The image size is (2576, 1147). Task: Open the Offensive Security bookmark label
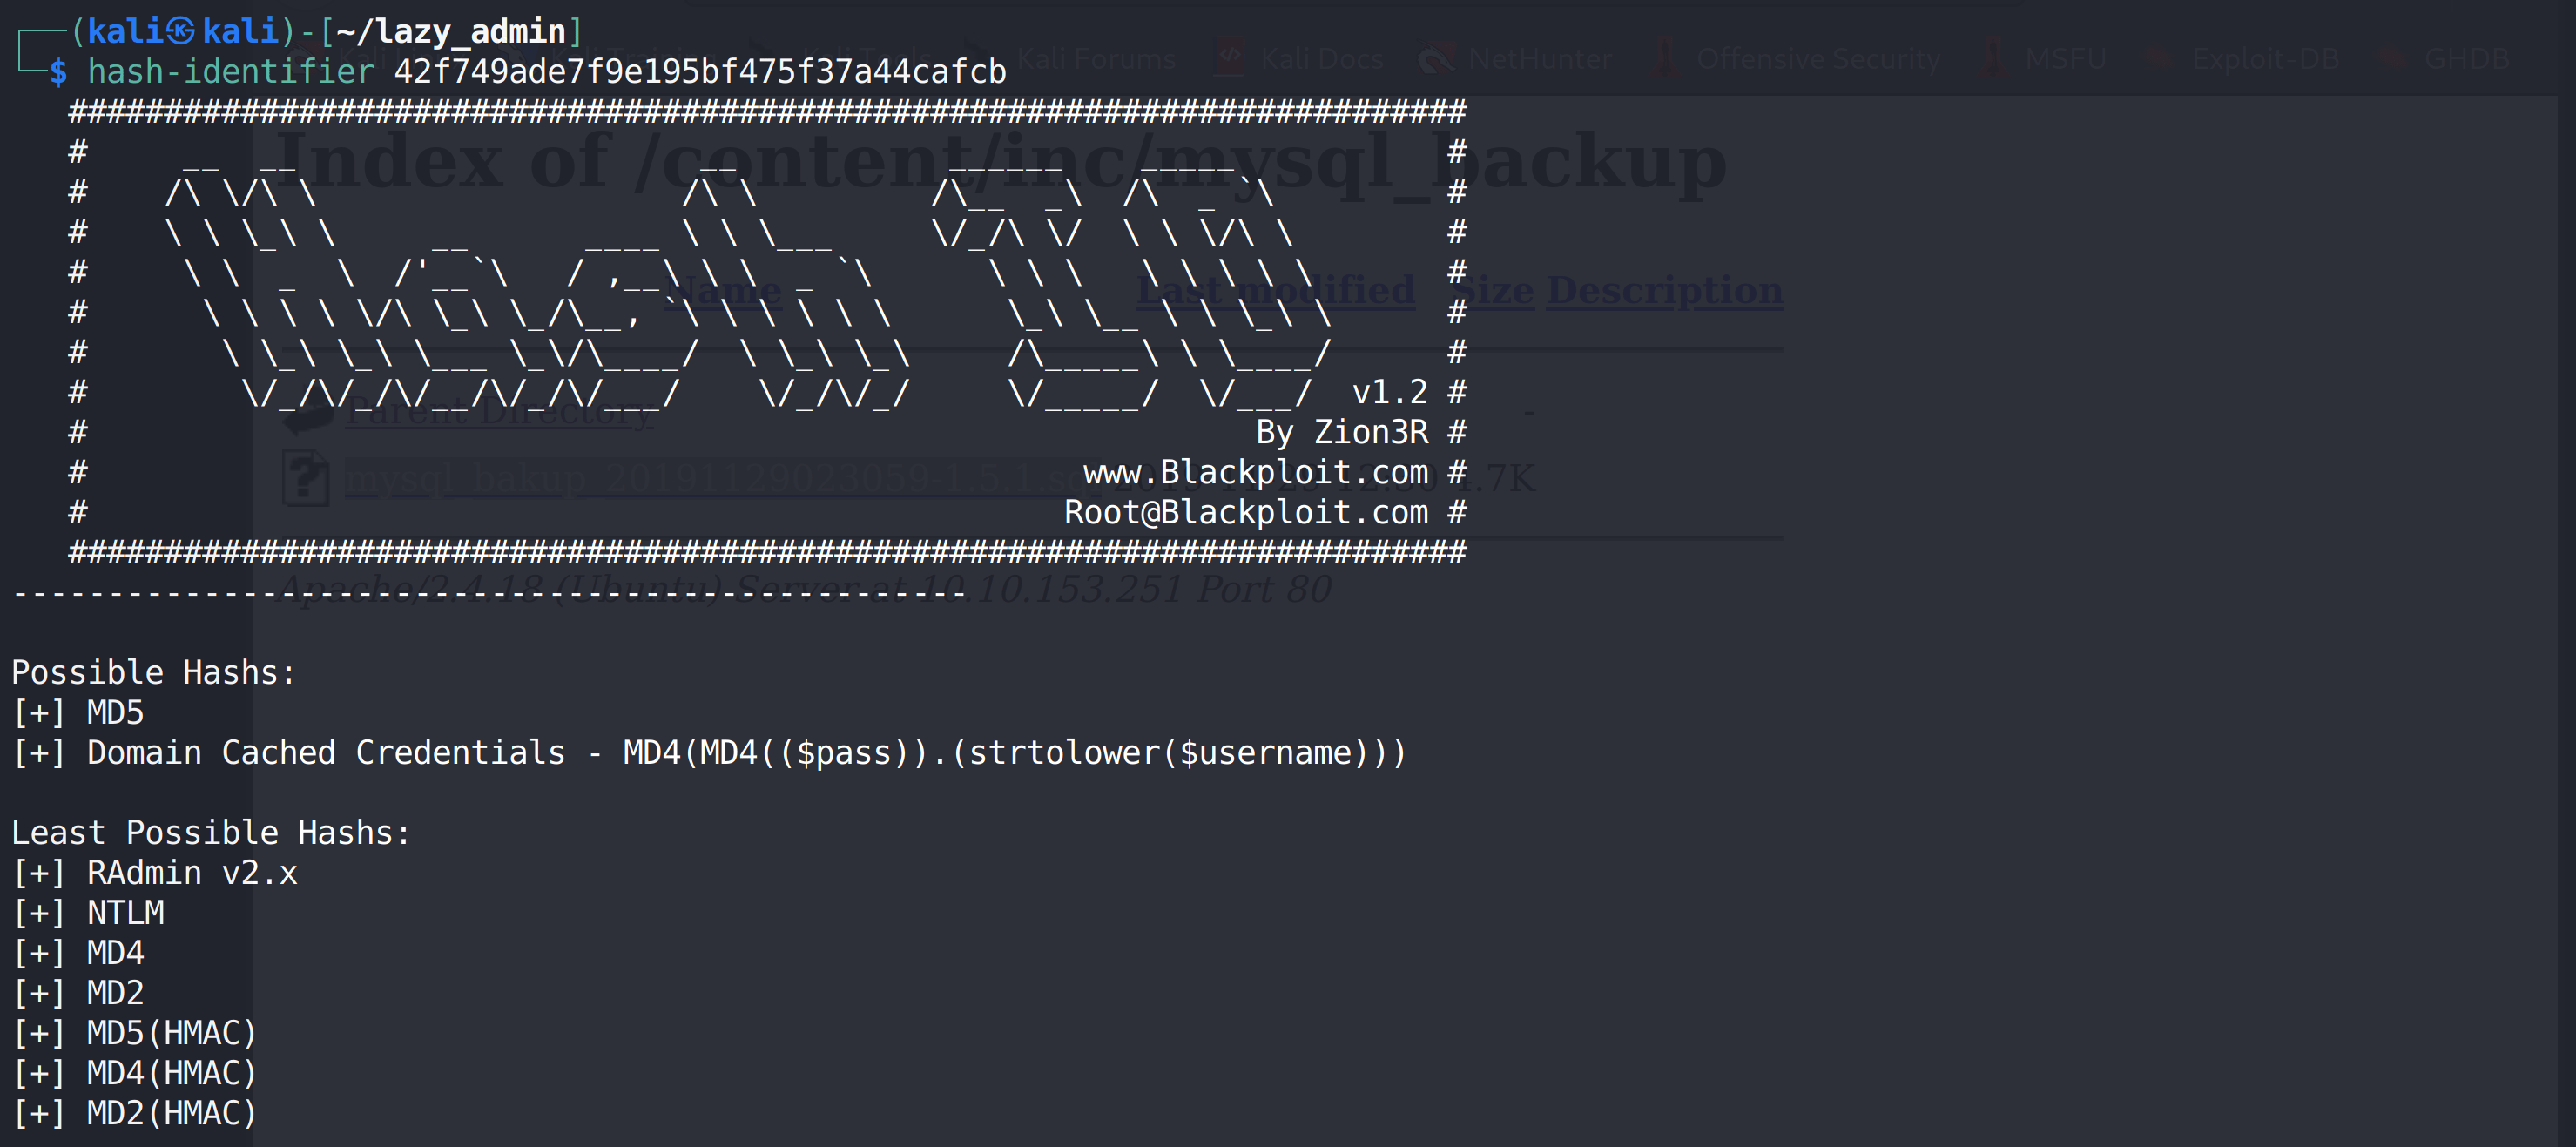[1818, 59]
